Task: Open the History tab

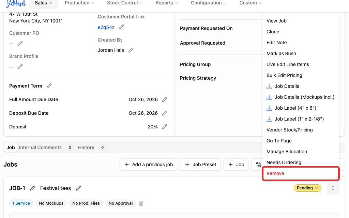Action: coord(92,147)
